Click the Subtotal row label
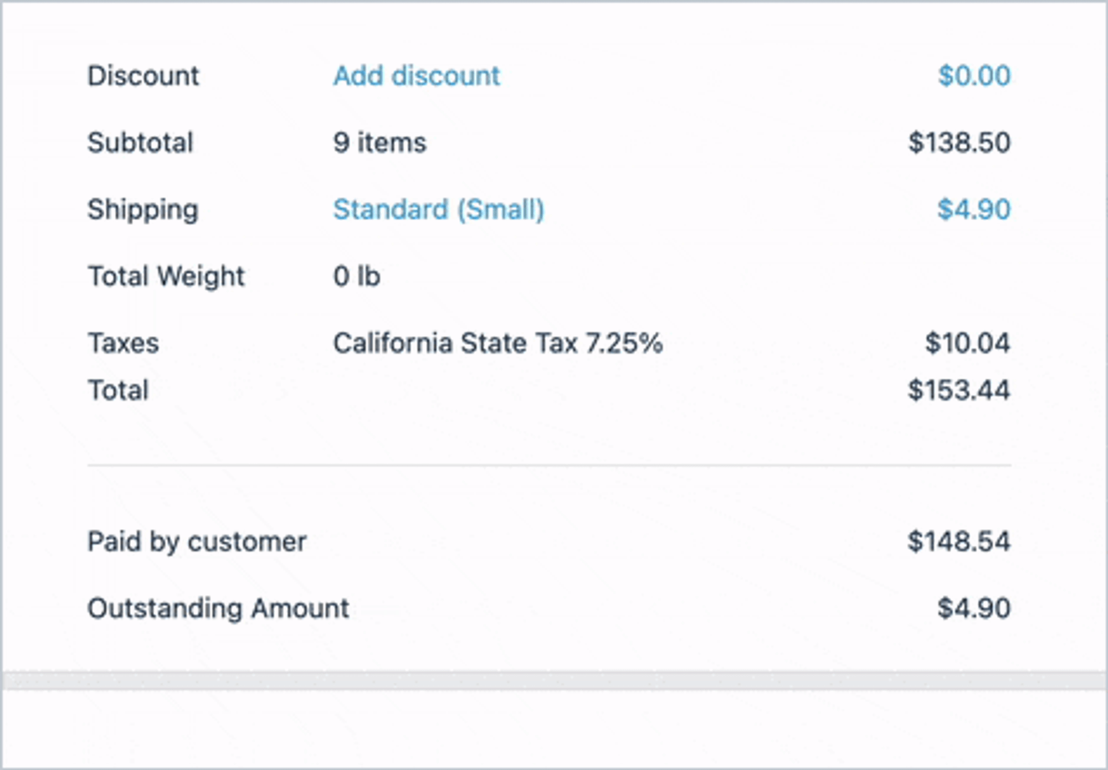 coord(140,143)
